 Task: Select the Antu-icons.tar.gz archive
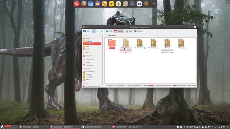139,44
